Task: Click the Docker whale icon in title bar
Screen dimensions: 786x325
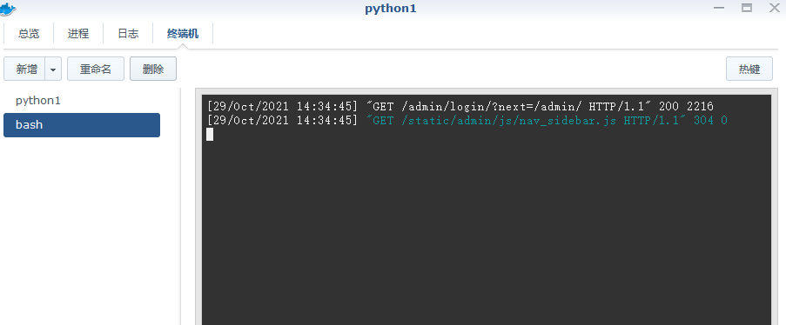Action: click(8, 9)
